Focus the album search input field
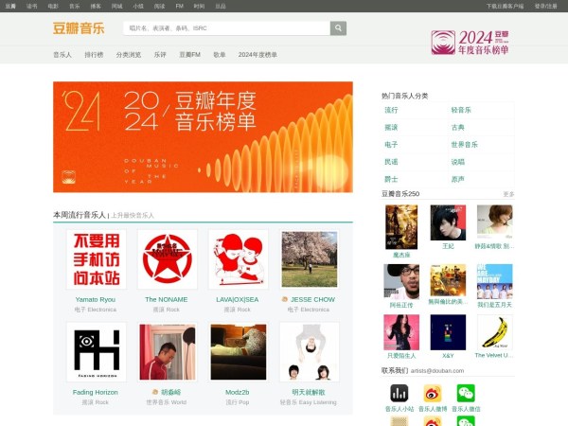The width and height of the screenshot is (568, 426). pyautogui.click(x=227, y=27)
